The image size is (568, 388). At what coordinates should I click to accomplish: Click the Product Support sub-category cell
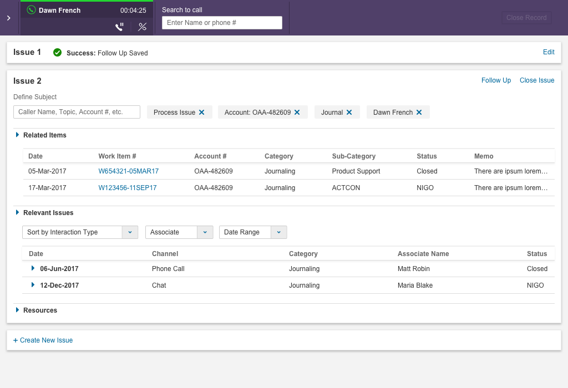tap(356, 171)
